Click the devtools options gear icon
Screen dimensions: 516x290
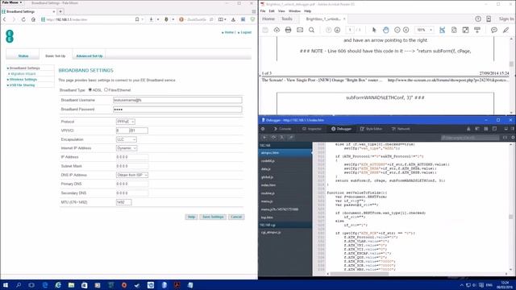click(x=263, y=129)
